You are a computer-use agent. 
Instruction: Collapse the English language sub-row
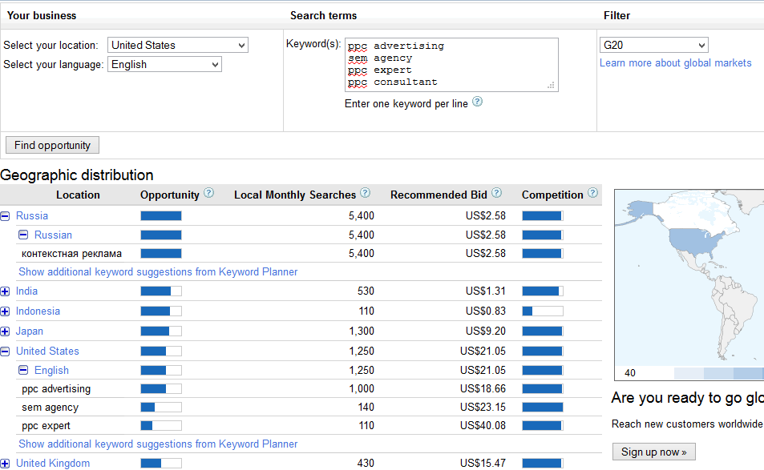coord(23,370)
